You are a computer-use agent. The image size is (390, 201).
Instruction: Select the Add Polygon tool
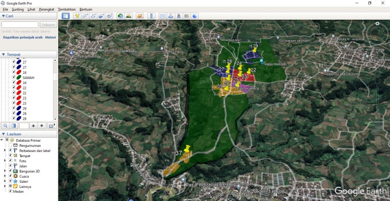coord(85,16)
